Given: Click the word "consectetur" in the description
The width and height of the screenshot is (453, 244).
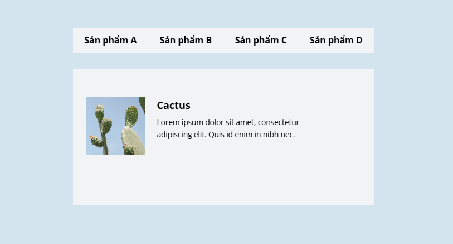Looking at the screenshot, I should click(279, 122).
